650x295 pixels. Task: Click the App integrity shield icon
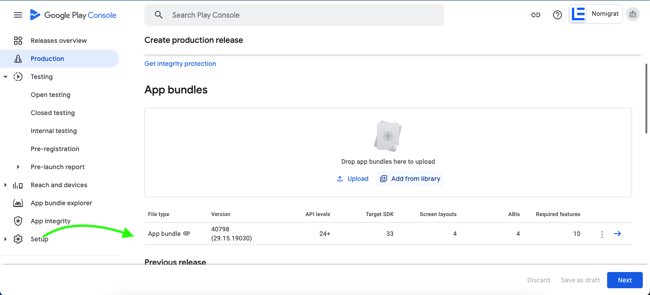coord(18,221)
